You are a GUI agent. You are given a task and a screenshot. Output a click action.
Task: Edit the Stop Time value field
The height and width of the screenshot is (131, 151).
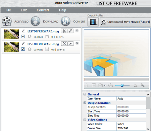131,116
